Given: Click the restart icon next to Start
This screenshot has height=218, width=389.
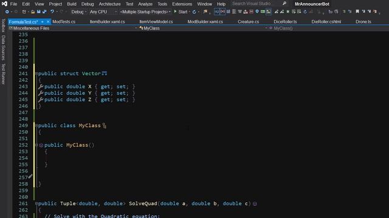Looking at the screenshot, I should coord(194,12).
